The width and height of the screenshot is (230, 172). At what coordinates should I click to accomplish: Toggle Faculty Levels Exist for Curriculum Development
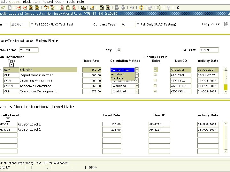click(155, 91)
